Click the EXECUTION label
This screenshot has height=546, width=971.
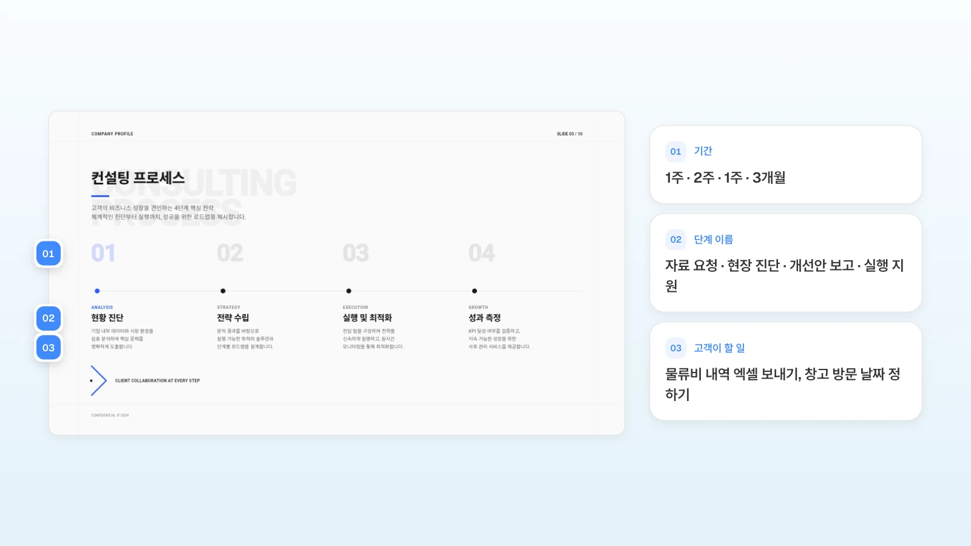click(x=356, y=308)
